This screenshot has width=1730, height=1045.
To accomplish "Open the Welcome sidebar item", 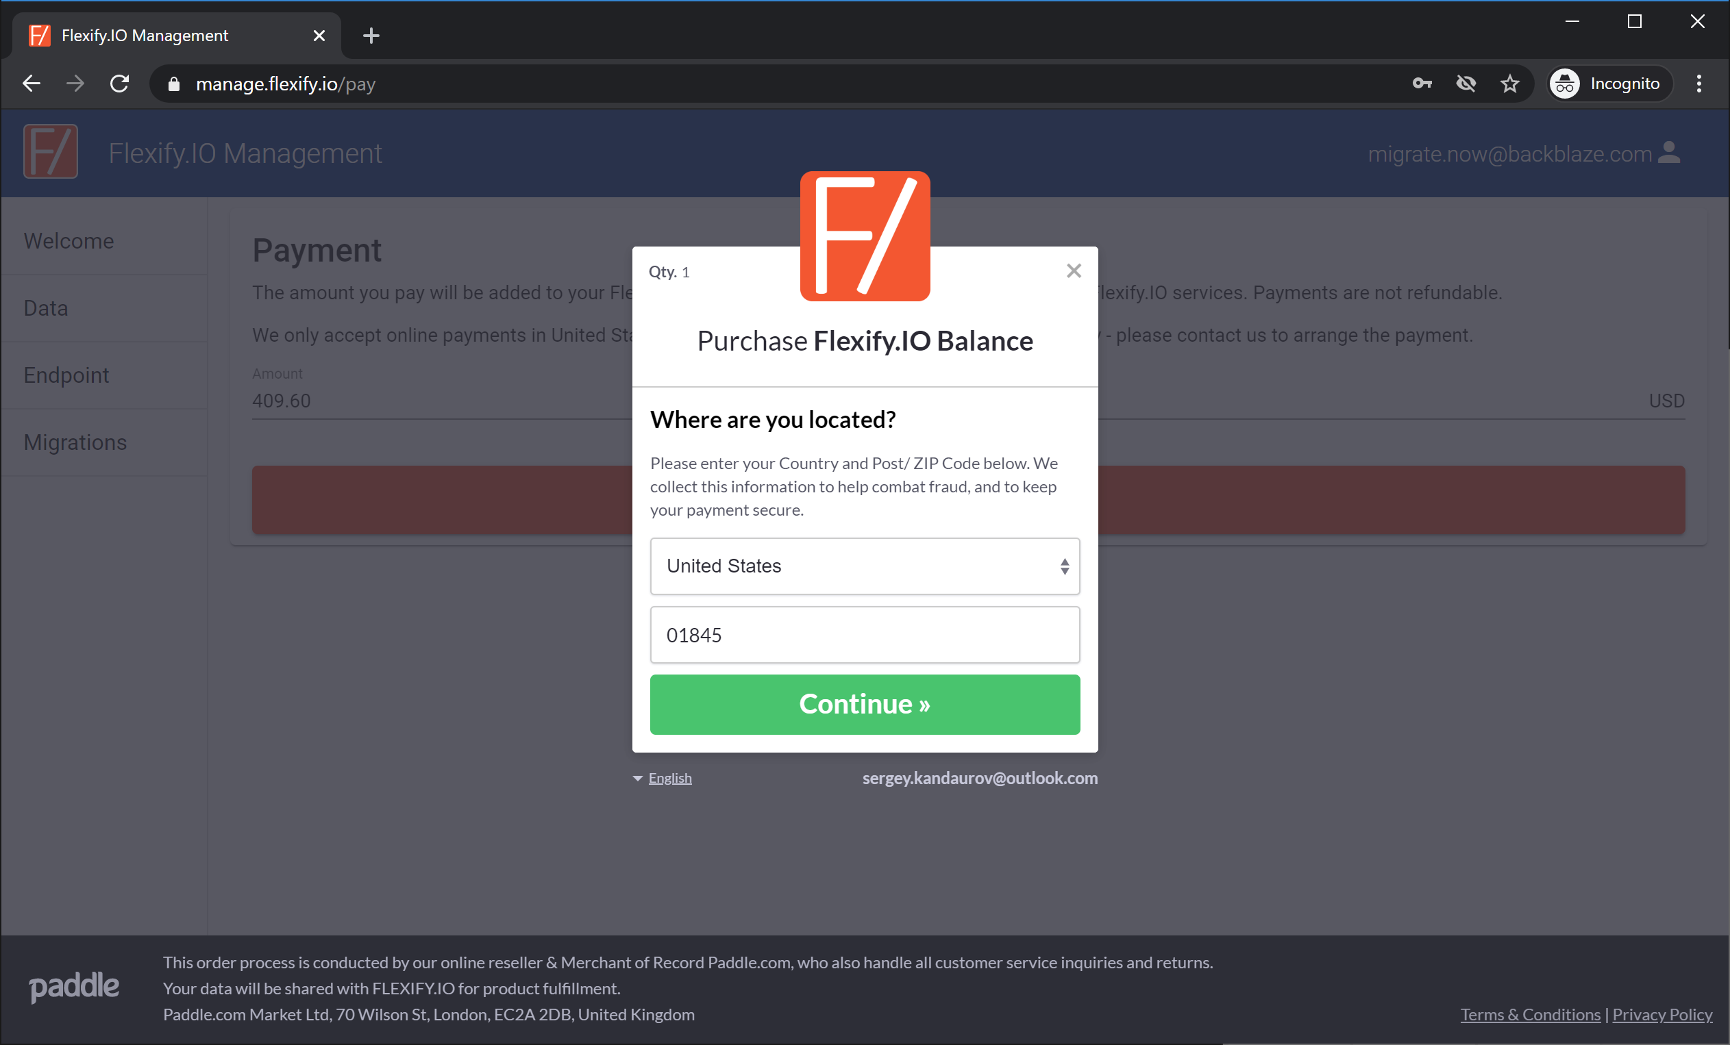I will (104, 241).
